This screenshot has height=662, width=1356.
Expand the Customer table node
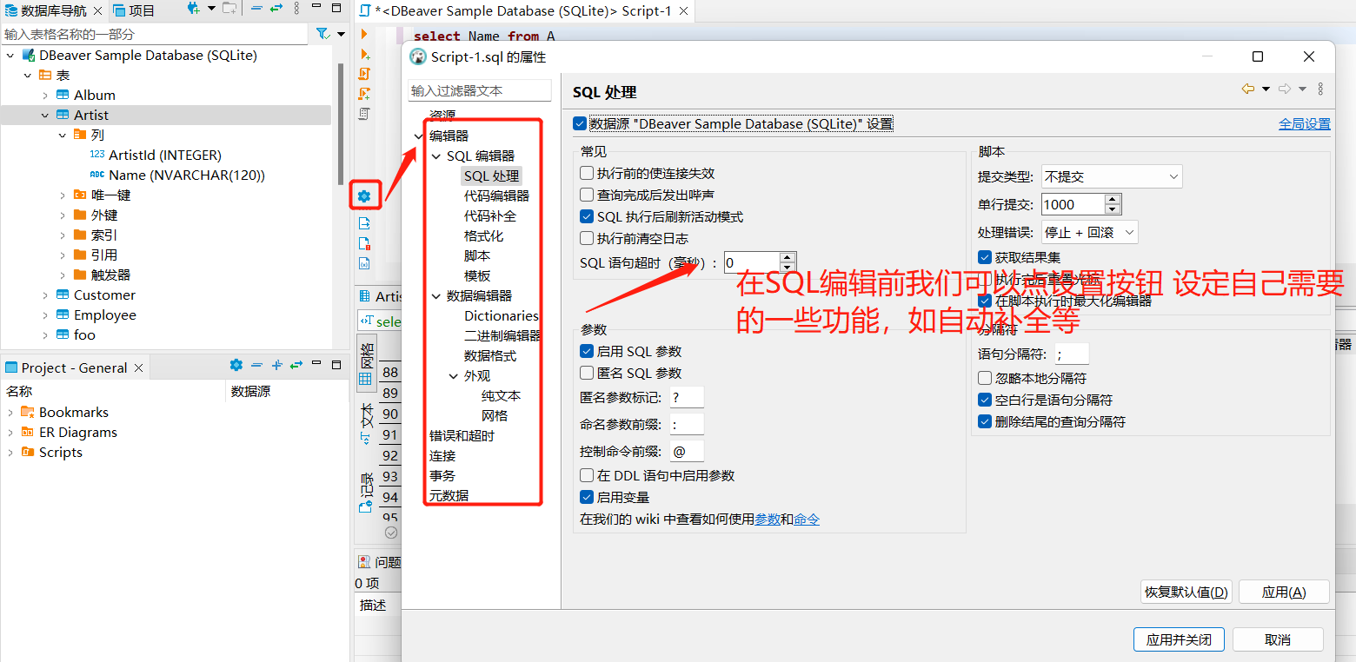point(45,295)
